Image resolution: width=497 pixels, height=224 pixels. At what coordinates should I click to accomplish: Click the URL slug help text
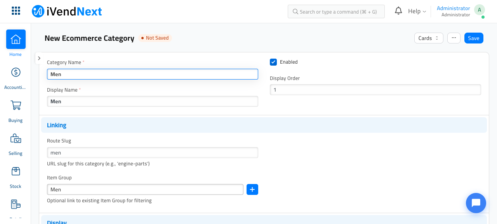point(98,164)
